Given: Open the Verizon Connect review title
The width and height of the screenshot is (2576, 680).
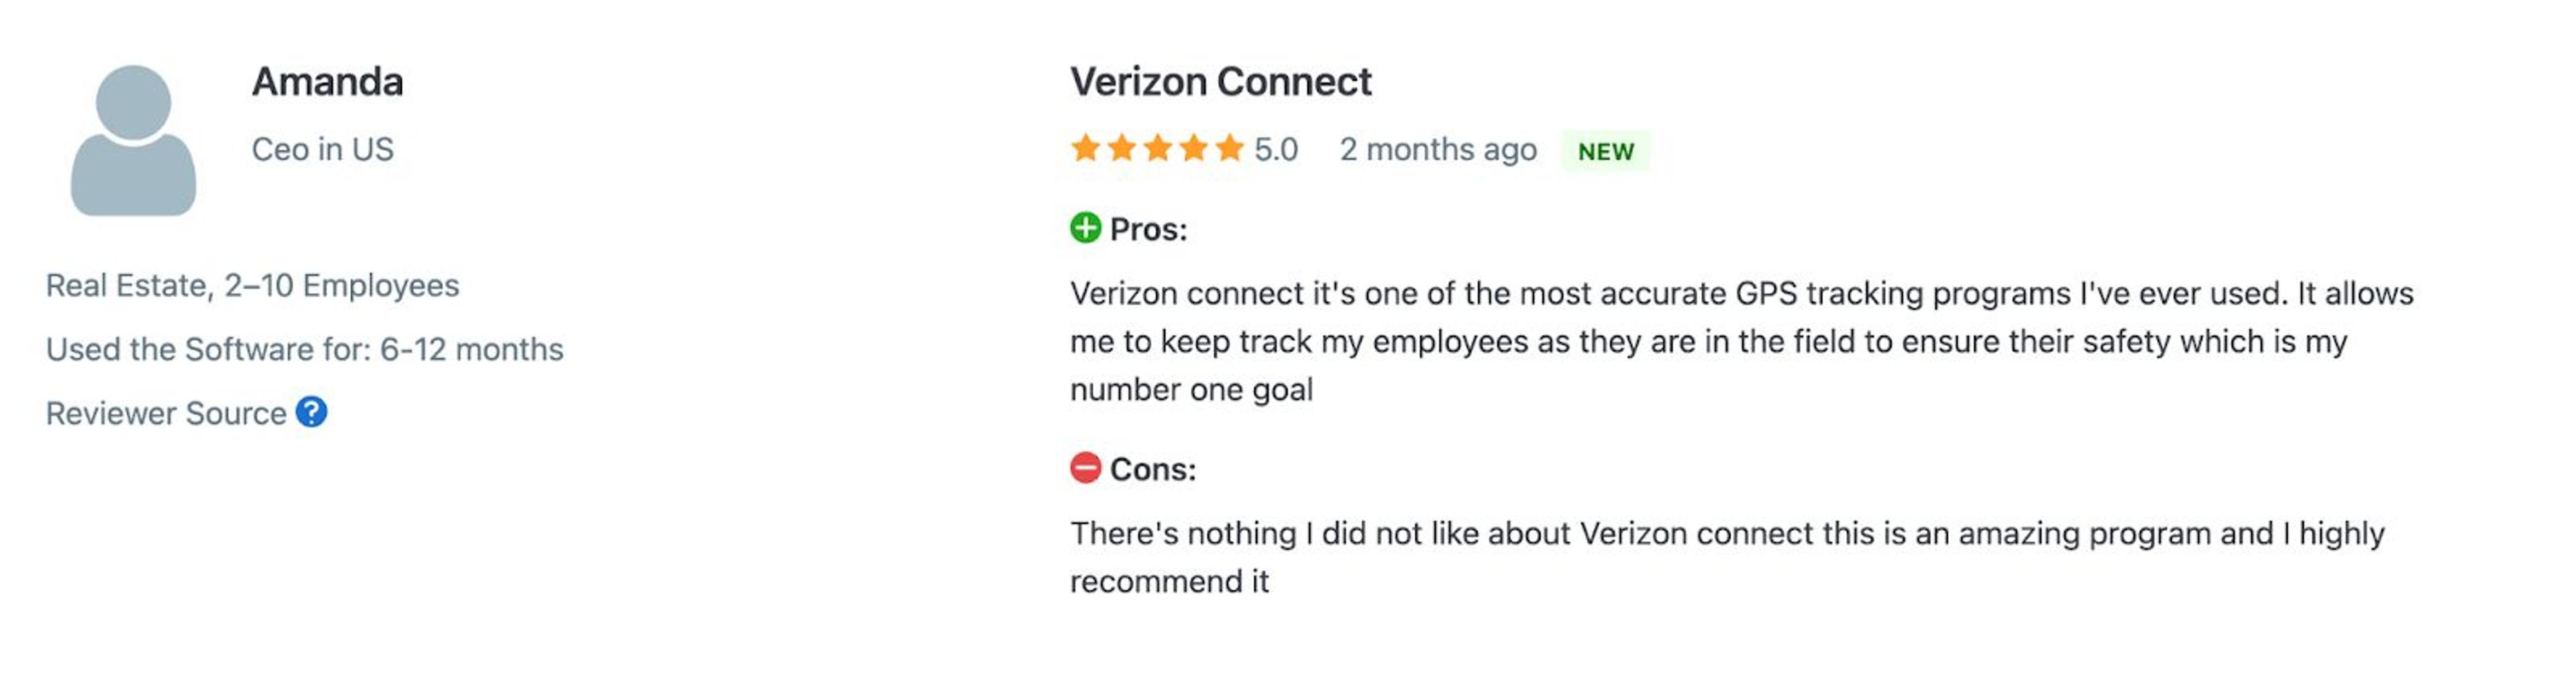Looking at the screenshot, I should pos(1220,81).
